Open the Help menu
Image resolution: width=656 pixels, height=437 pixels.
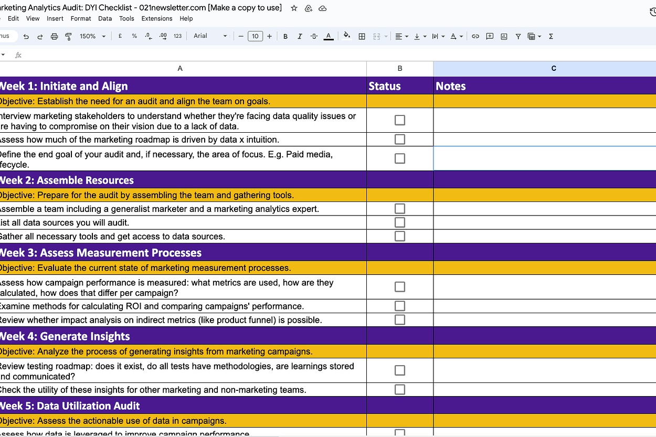click(186, 18)
